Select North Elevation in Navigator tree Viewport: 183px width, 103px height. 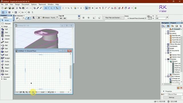175,38
